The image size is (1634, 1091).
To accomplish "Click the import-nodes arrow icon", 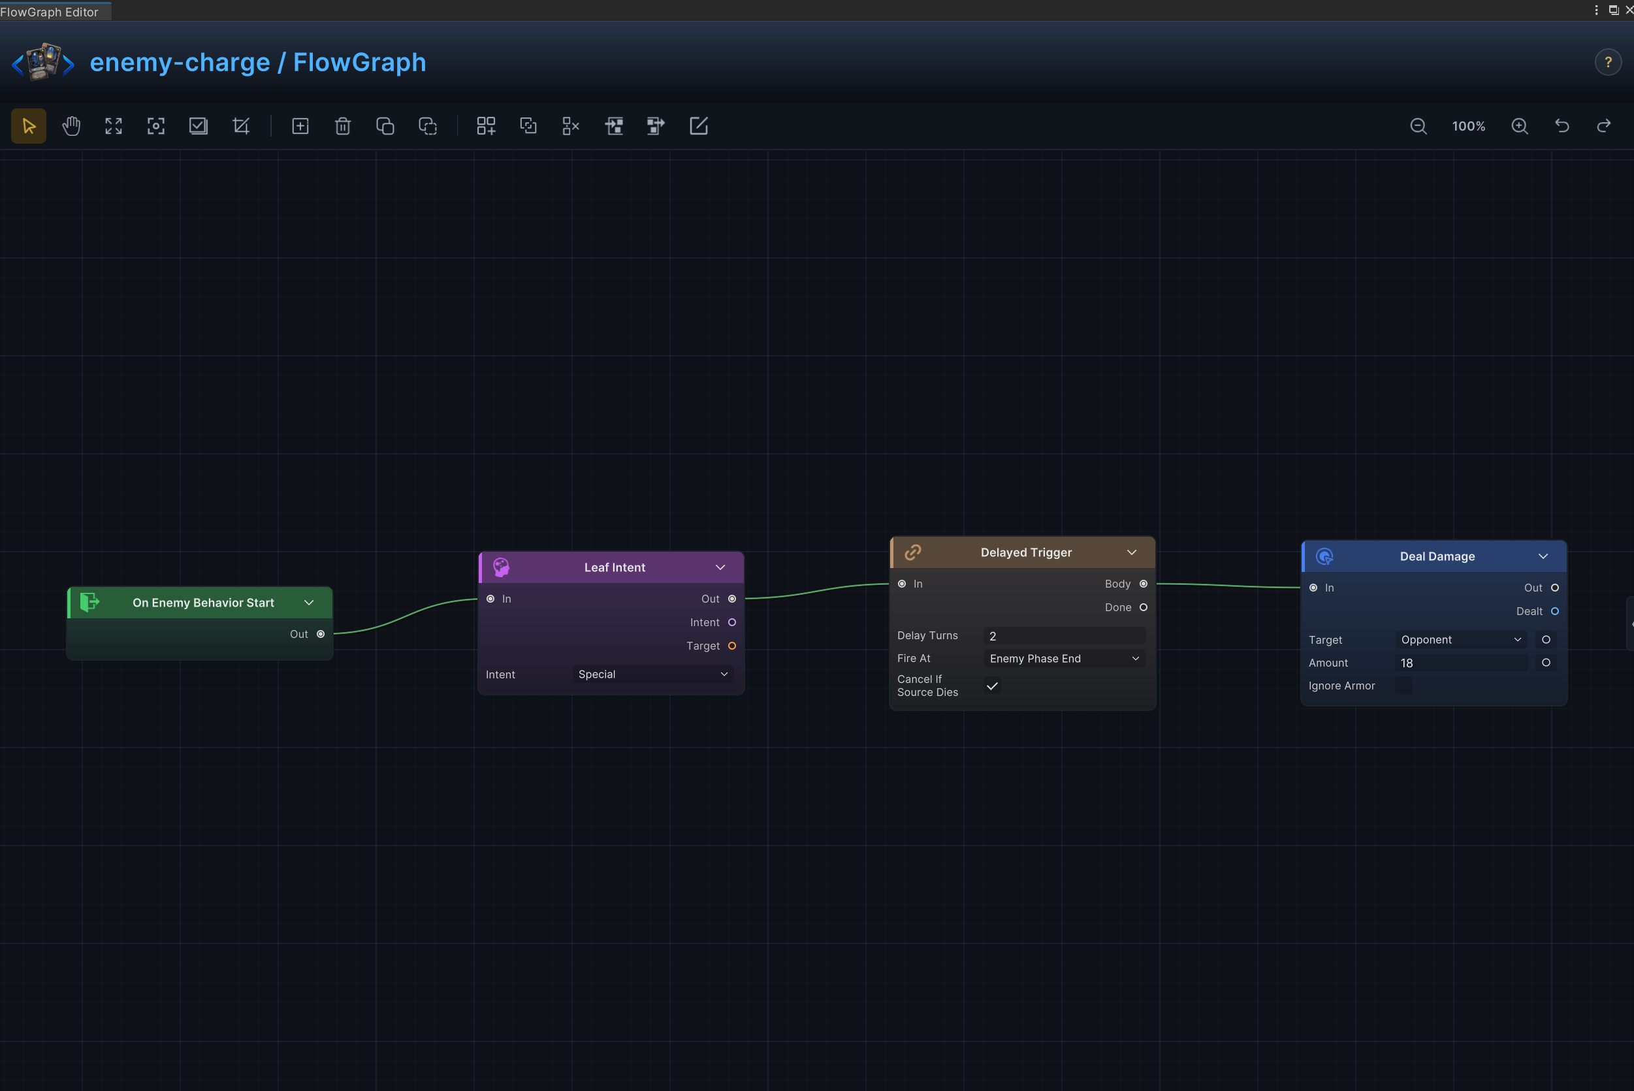I will pos(614,126).
